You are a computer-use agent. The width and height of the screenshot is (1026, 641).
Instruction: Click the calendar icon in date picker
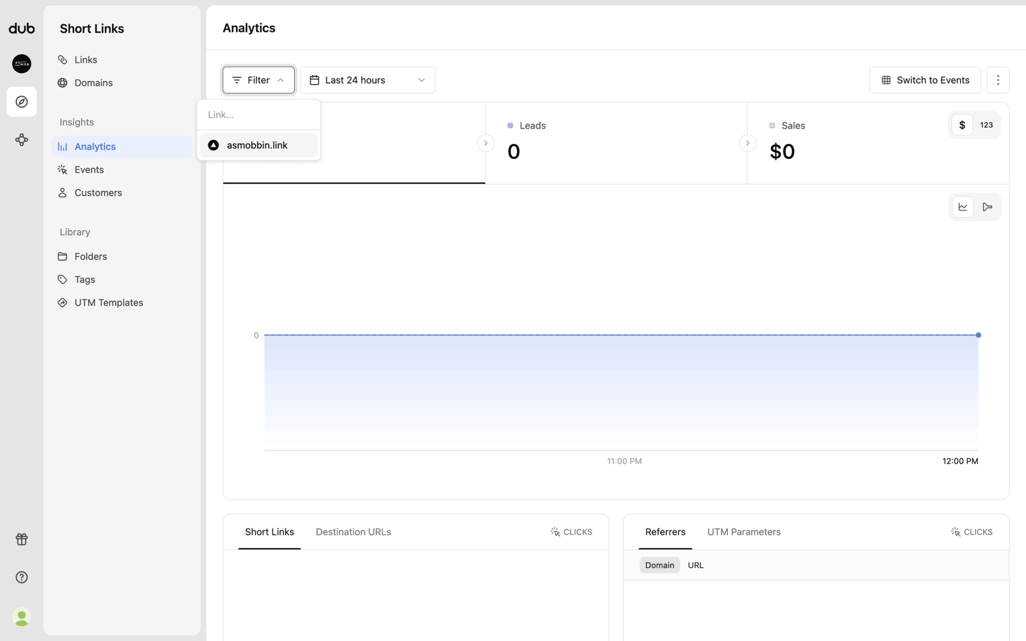(315, 80)
